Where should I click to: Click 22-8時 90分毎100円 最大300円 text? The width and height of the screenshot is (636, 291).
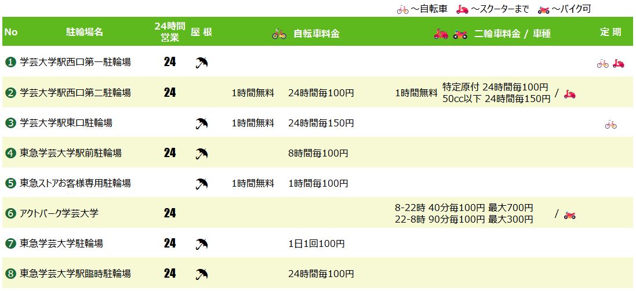coord(464,219)
